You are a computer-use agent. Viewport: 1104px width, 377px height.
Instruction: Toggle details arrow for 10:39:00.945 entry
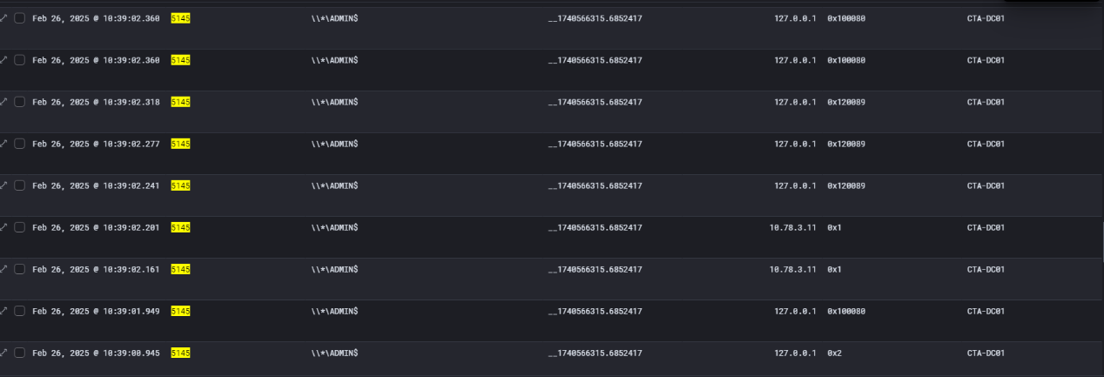[x=3, y=353]
